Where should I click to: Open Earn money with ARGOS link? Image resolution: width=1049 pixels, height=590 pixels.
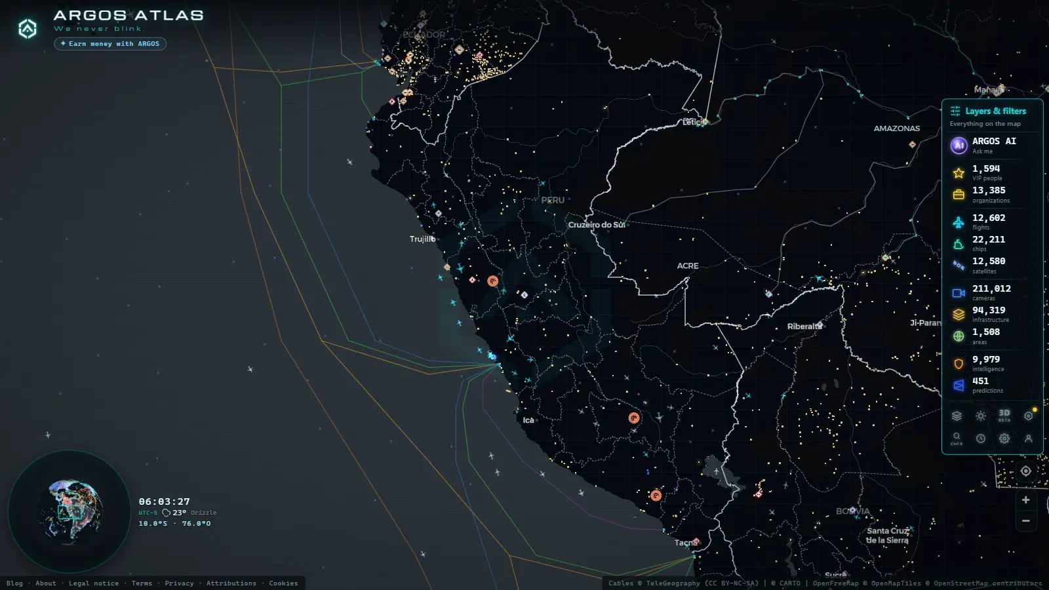point(110,44)
